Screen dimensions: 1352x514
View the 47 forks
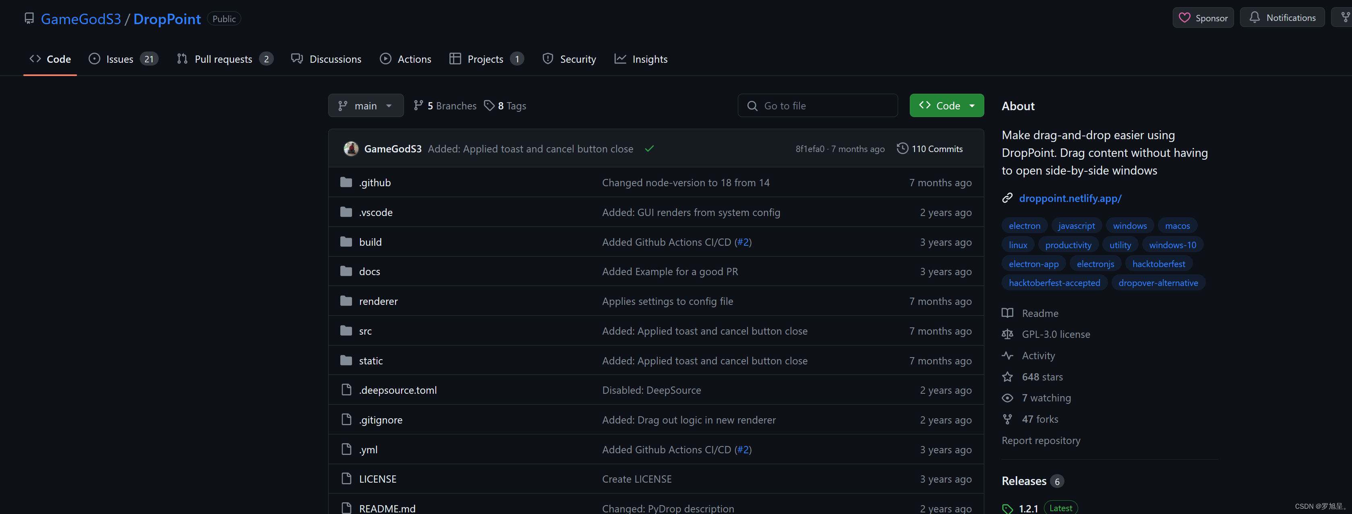click(1039, 419)
